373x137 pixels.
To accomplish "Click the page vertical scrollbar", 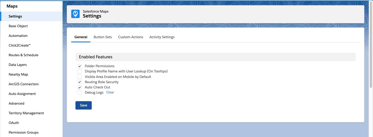I will (x=371, y=44).
